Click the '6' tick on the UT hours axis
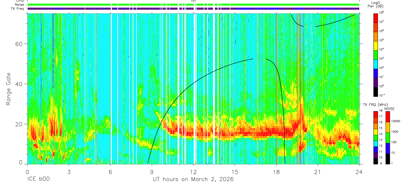The image size is (404, 186). point(110,172)
